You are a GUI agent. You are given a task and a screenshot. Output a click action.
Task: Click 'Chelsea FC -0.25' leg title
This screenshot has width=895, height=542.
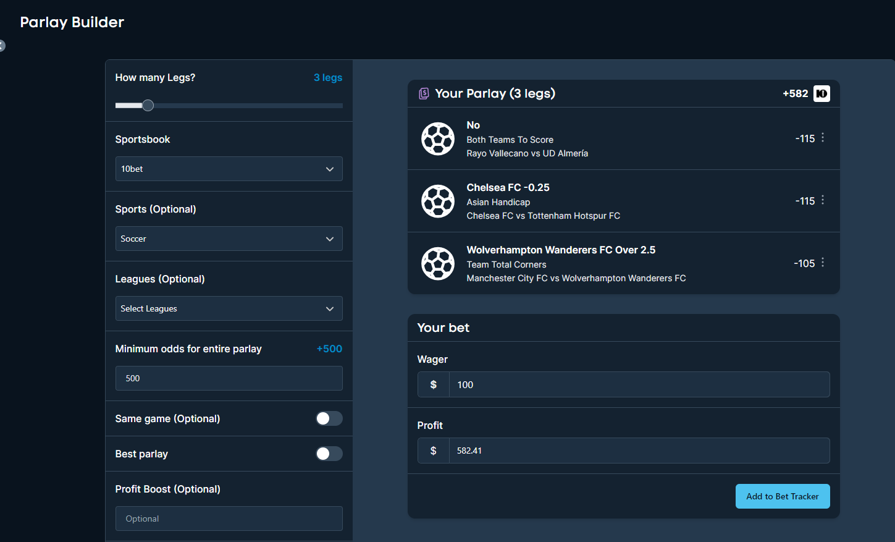coord(508,187)
